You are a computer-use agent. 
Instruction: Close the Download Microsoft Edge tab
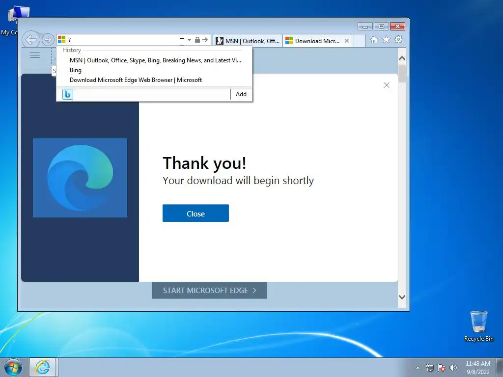click(347, 41)
